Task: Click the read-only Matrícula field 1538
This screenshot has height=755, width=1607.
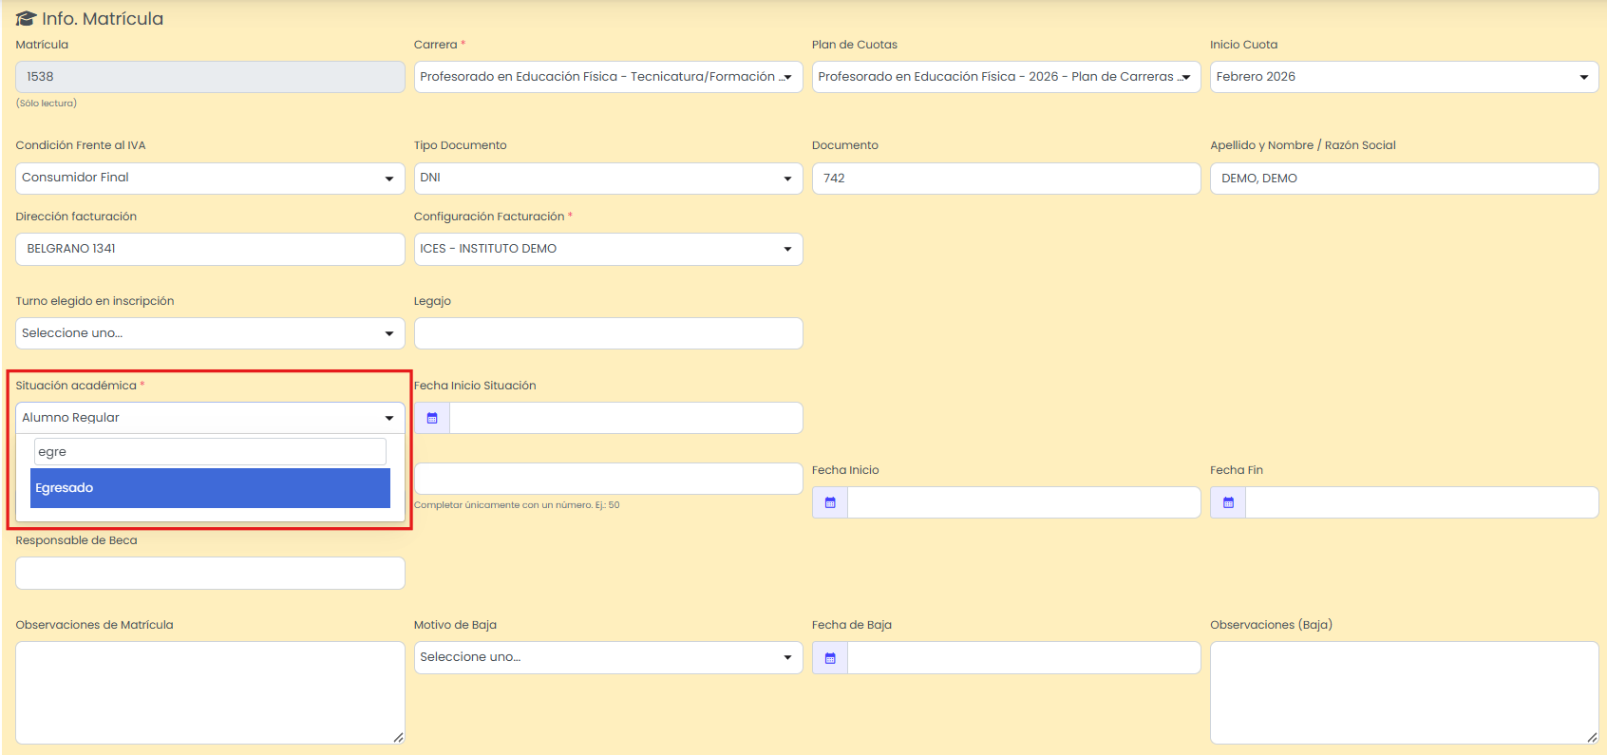Action: [210, 77]
